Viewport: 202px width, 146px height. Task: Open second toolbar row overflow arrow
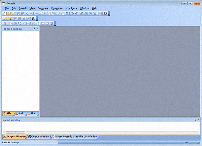pos(37,19)
